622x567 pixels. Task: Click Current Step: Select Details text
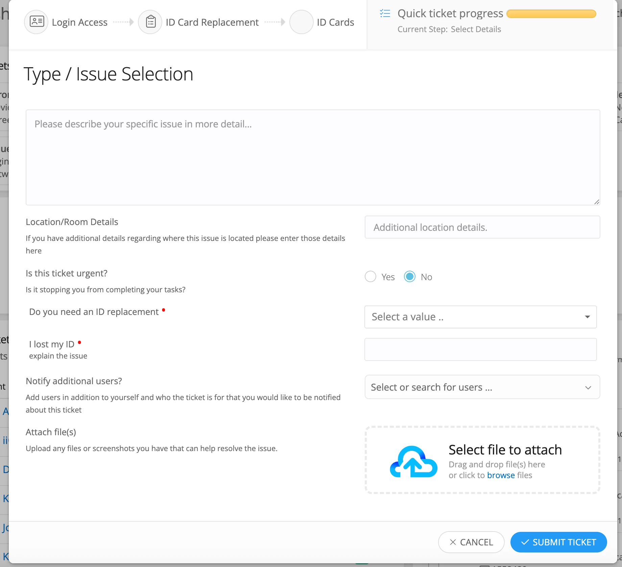[449, 29]
